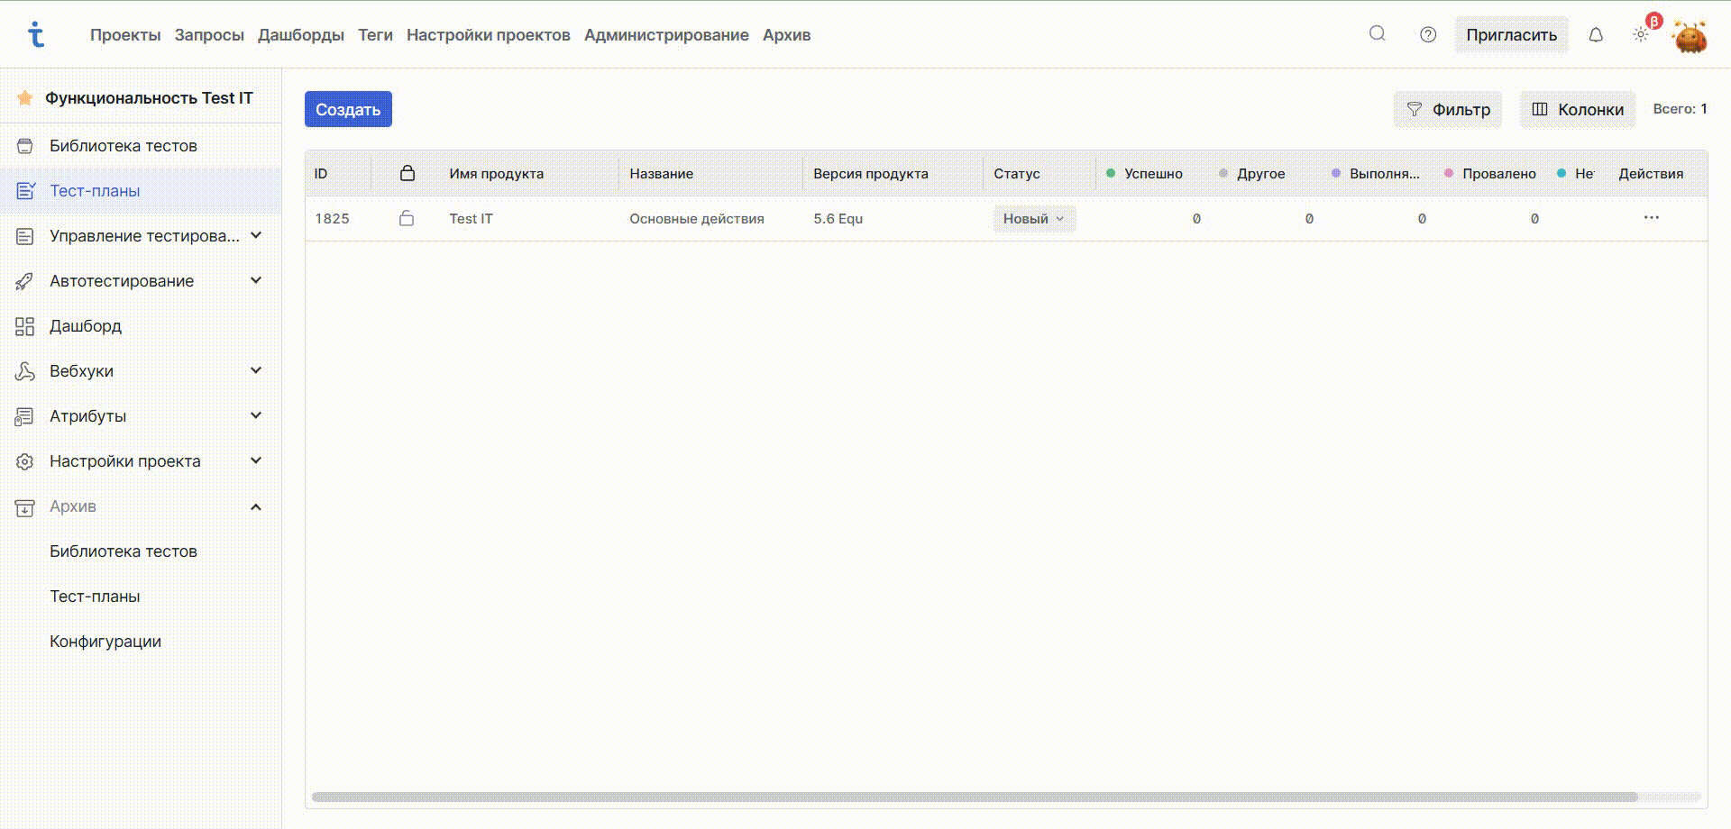1731x829 pixels.
Task: Expand the Автотестирование section
Action: tap(256, 280)
